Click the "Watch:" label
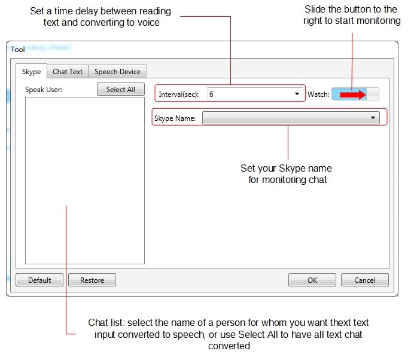The width and height of the screenshot is (417, 357). [x=318, y=94]
